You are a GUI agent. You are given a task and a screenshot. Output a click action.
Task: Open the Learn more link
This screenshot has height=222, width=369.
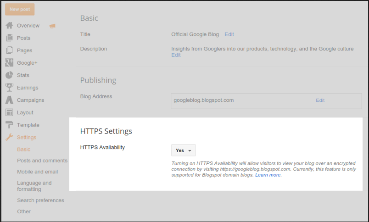click(268, 175)
